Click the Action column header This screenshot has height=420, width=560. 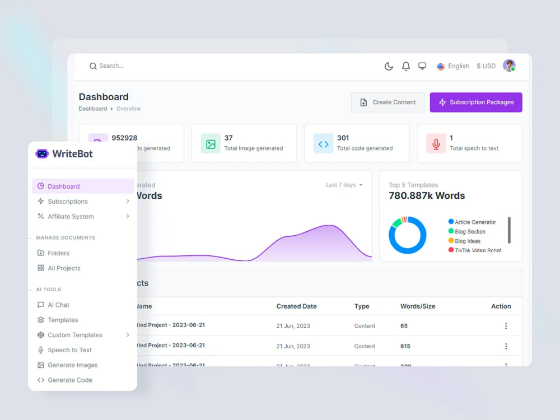(x=501, y=306)
